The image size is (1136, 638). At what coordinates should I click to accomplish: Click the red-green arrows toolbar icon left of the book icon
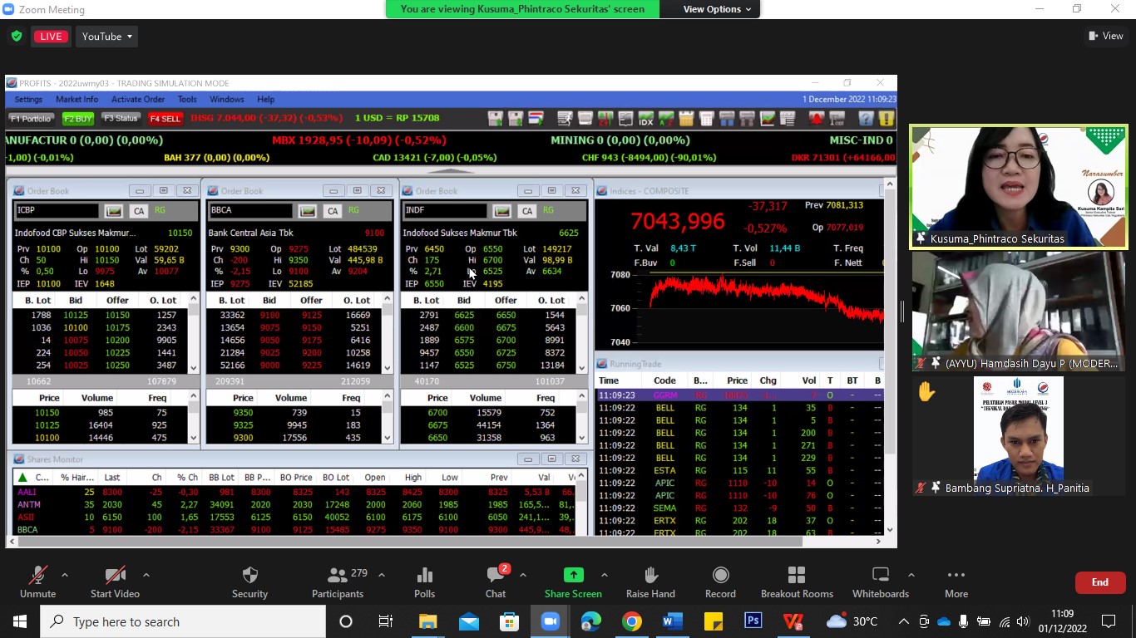605,119
